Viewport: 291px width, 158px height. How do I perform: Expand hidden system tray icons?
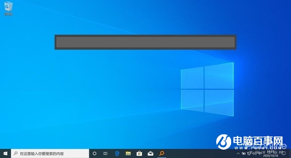tap(238, 153)
